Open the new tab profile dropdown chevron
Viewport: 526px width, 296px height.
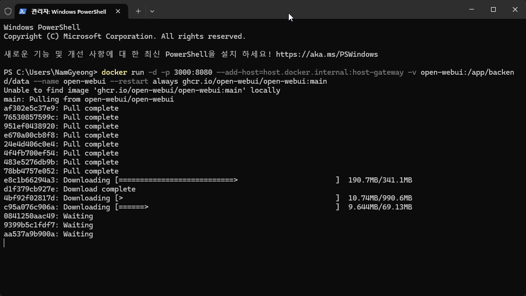(152, 11)
